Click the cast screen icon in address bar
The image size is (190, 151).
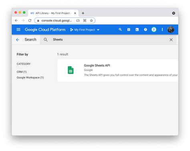[x=78, y=20]
